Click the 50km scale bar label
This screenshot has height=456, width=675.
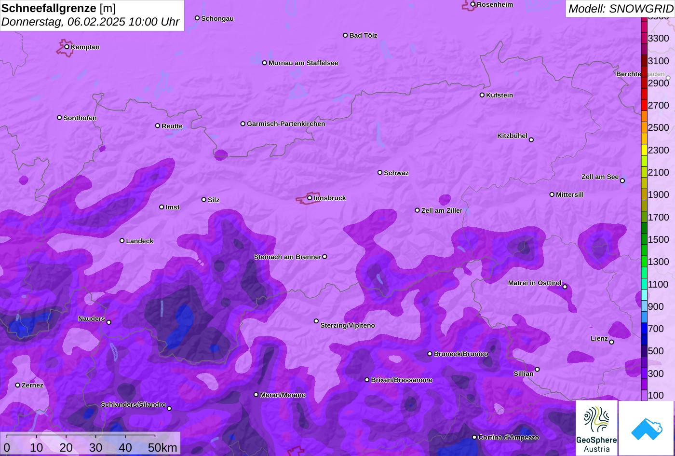click(162, 448)
